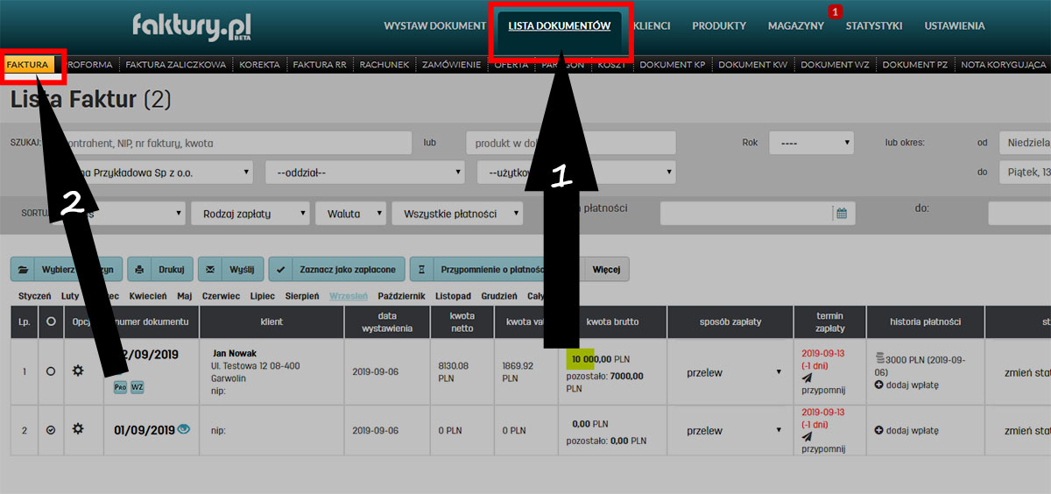The height and width of the screenshot is (494, 1051).
Task: Open gear options for invoice row 1
Action: point(78,371)
